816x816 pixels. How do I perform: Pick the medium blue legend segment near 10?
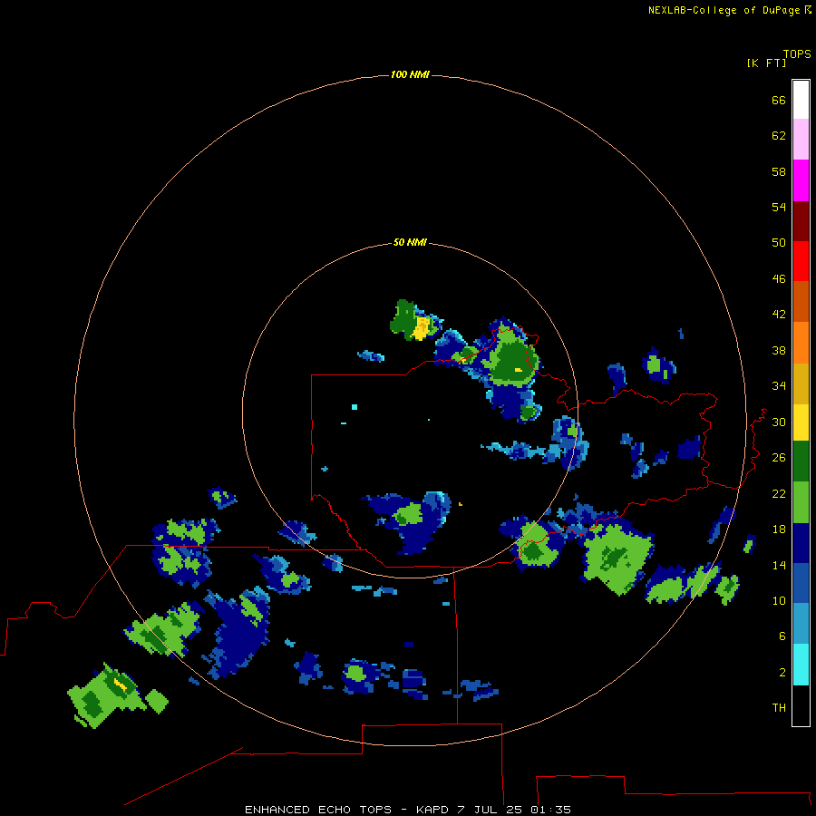click(x=801, y=583)
